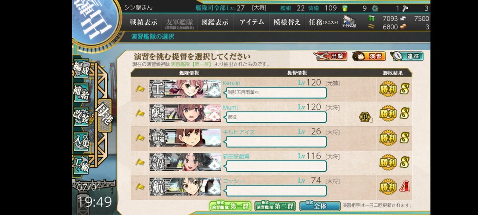The width and height of the screenshot is (478, 215).
Task: Open the 遠征 expedition compass button
Action: click(407, 57)
